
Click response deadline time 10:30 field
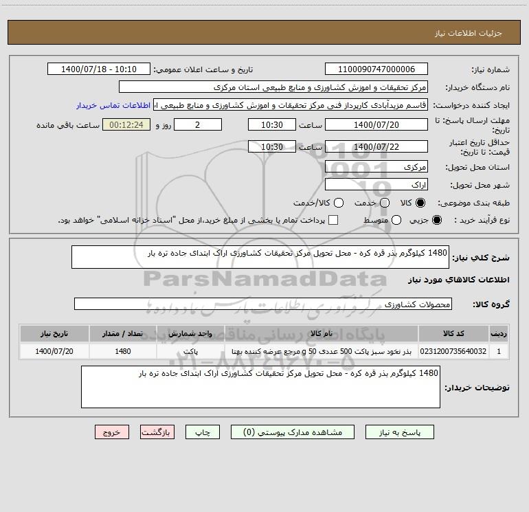tap(272, 124)
